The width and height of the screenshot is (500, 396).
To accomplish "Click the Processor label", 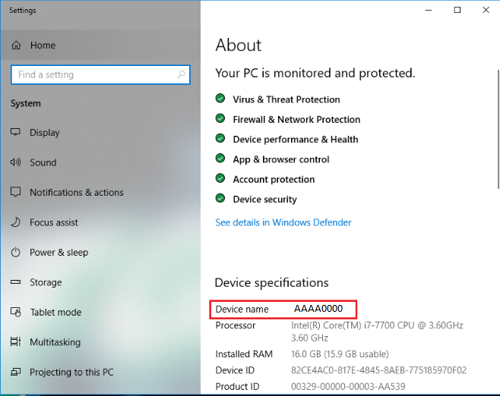I will (x=236, y=325).
